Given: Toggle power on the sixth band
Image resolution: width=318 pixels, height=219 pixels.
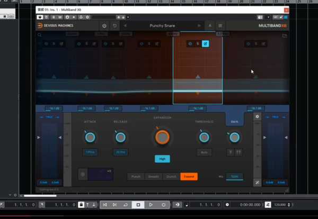Looking at the screenshot, I should pyautogui.click(x=248, y=44).
